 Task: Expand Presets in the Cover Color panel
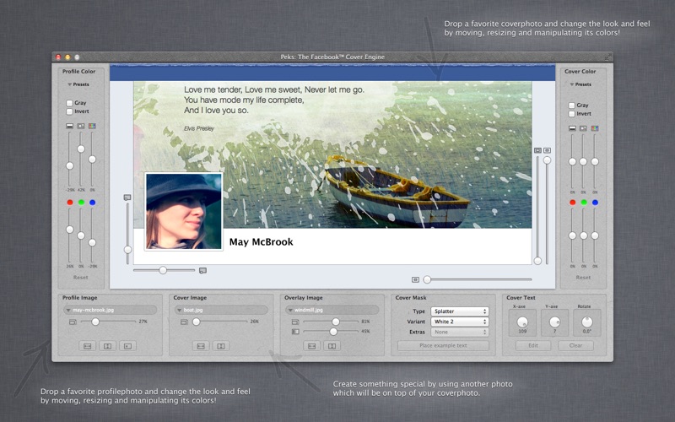580,84
